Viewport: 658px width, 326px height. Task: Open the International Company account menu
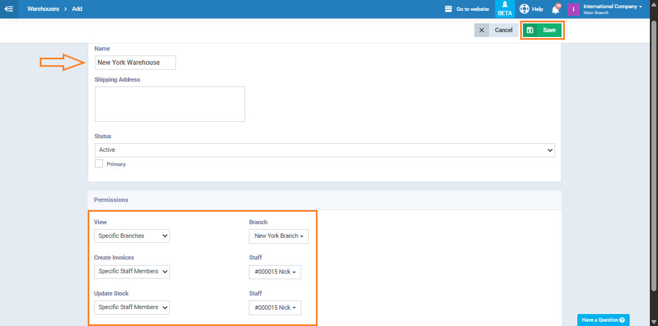tap(612, 9)
